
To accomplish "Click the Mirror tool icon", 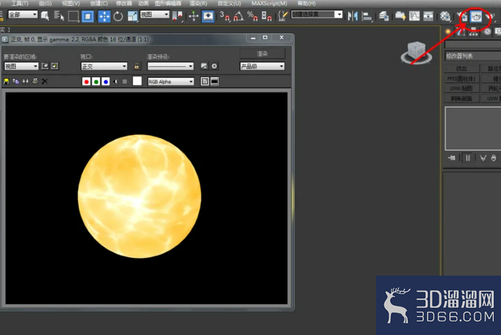I will [x=353, y=16].
